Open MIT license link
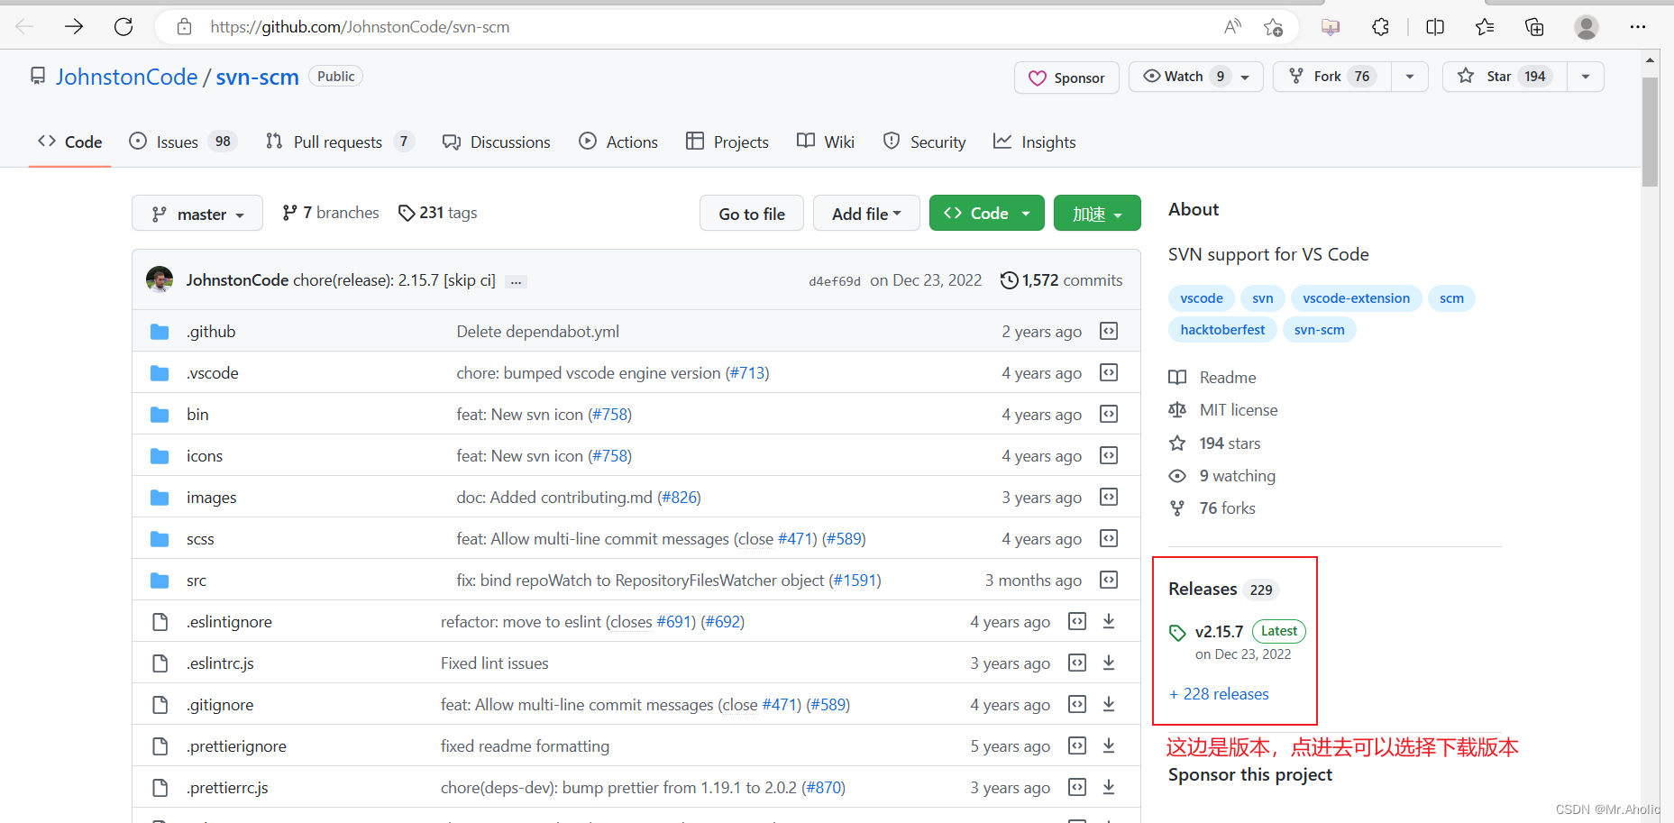Viewport: 1674px width, 823px height. tap(1223, 410)
